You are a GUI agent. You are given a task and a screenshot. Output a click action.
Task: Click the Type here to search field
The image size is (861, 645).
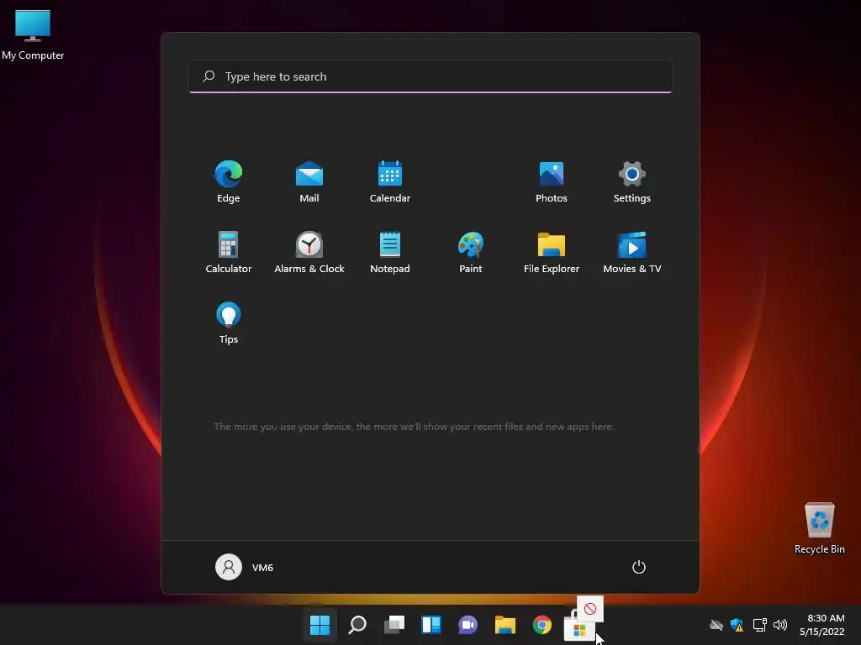(430, 76)
